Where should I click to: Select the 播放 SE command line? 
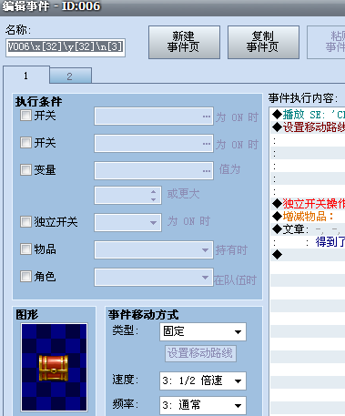point(308,115)
